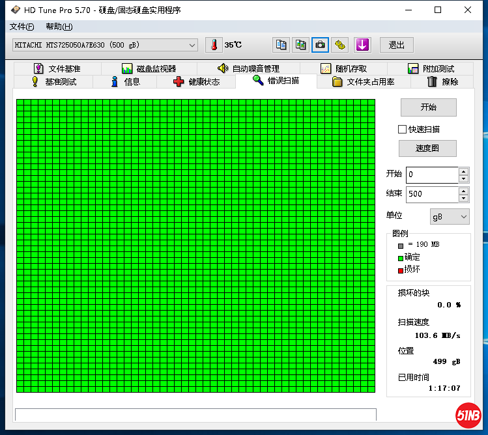Click the 速度图 speed map button
Image resolution: width=488 pixels, height=435 pixels.
(x=427, y=148)
